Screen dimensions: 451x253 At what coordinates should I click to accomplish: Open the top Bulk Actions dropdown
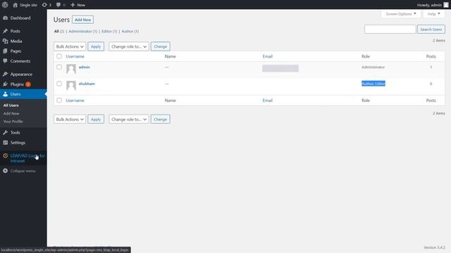click(70, 46)
